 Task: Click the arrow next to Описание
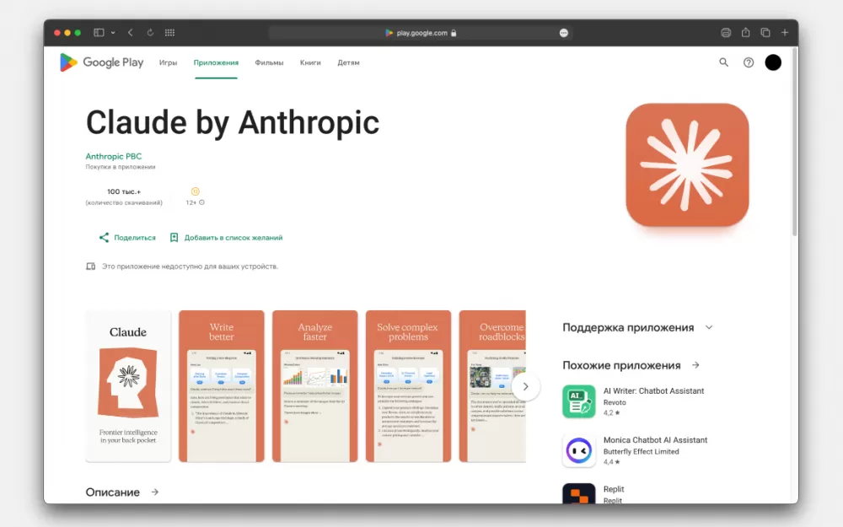pos(155,492)
